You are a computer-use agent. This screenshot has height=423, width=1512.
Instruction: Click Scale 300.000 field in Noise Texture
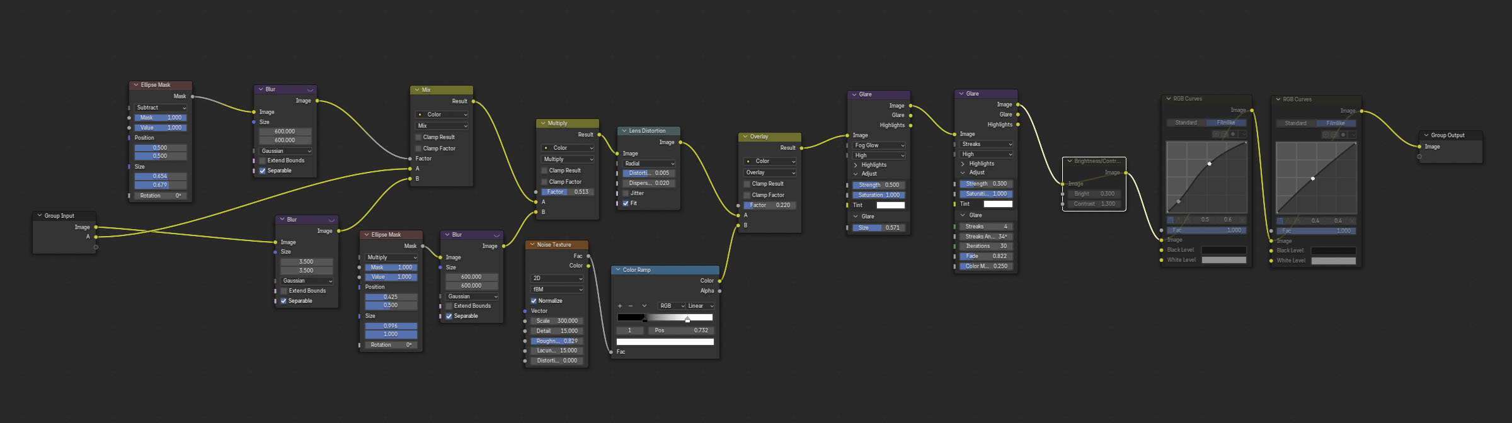click(558, 321)
